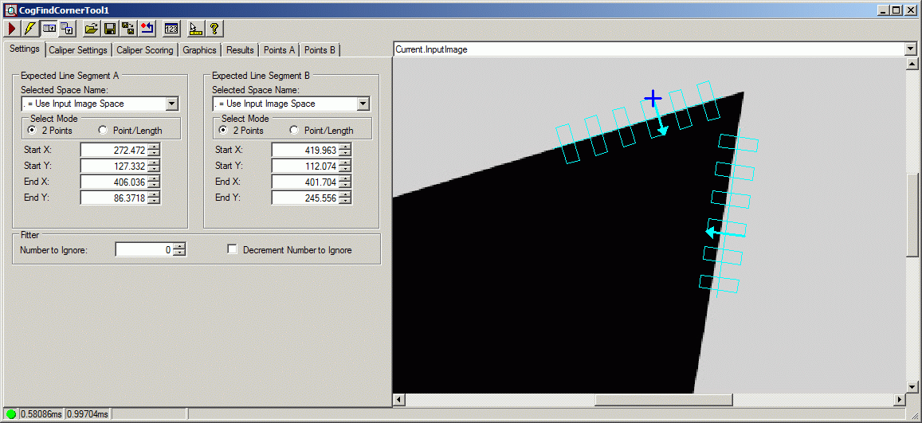Open the Results tab
Viewport: 922px width, 423px height.
pyautogui.click(x=240, y=50)
